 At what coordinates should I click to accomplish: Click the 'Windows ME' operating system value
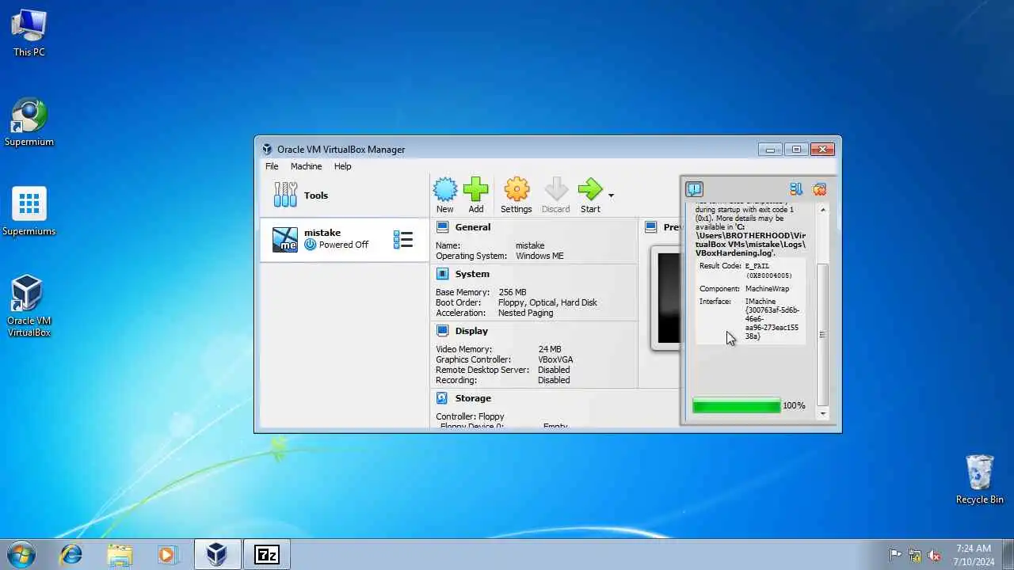tap(539, 256)
